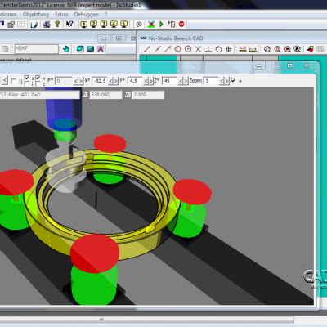327x327 pixels.
Task: Click the green key icon
Action: click(x=57, y=25)
